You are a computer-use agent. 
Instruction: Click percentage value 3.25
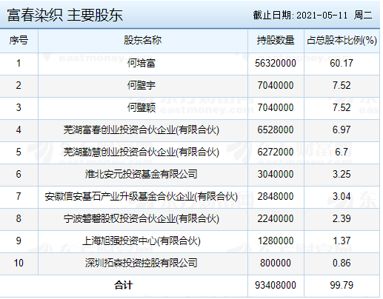tap(342, 174)
